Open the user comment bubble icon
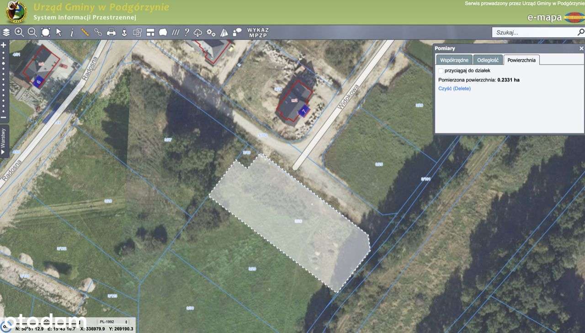Viewport: 585px width, 333px height. [x=237, y=32]
